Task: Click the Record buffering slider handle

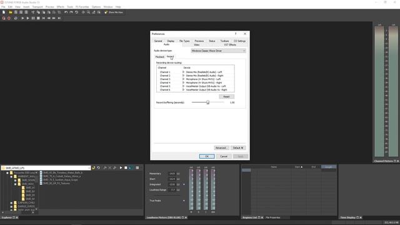Action: (208, 102)
